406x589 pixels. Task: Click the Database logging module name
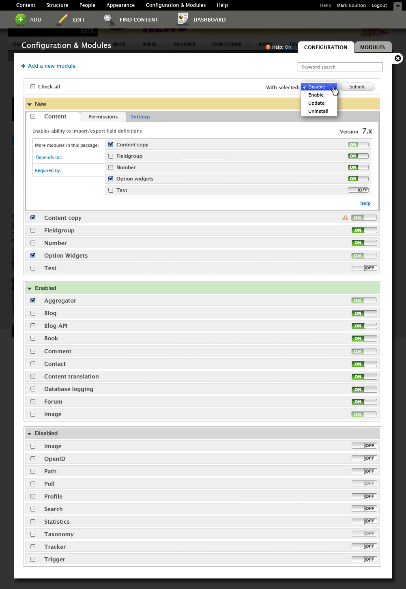[69, 389]
